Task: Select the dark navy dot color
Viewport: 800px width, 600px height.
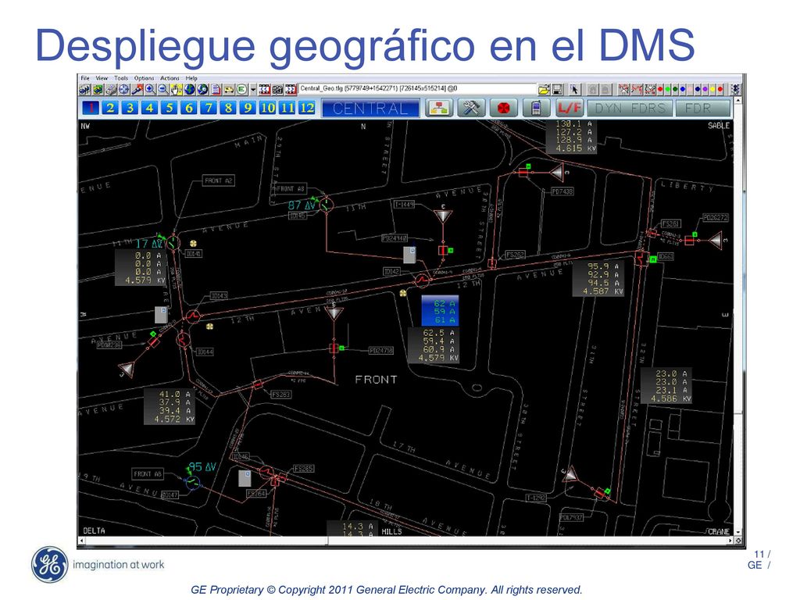Action: pos(698,89)
